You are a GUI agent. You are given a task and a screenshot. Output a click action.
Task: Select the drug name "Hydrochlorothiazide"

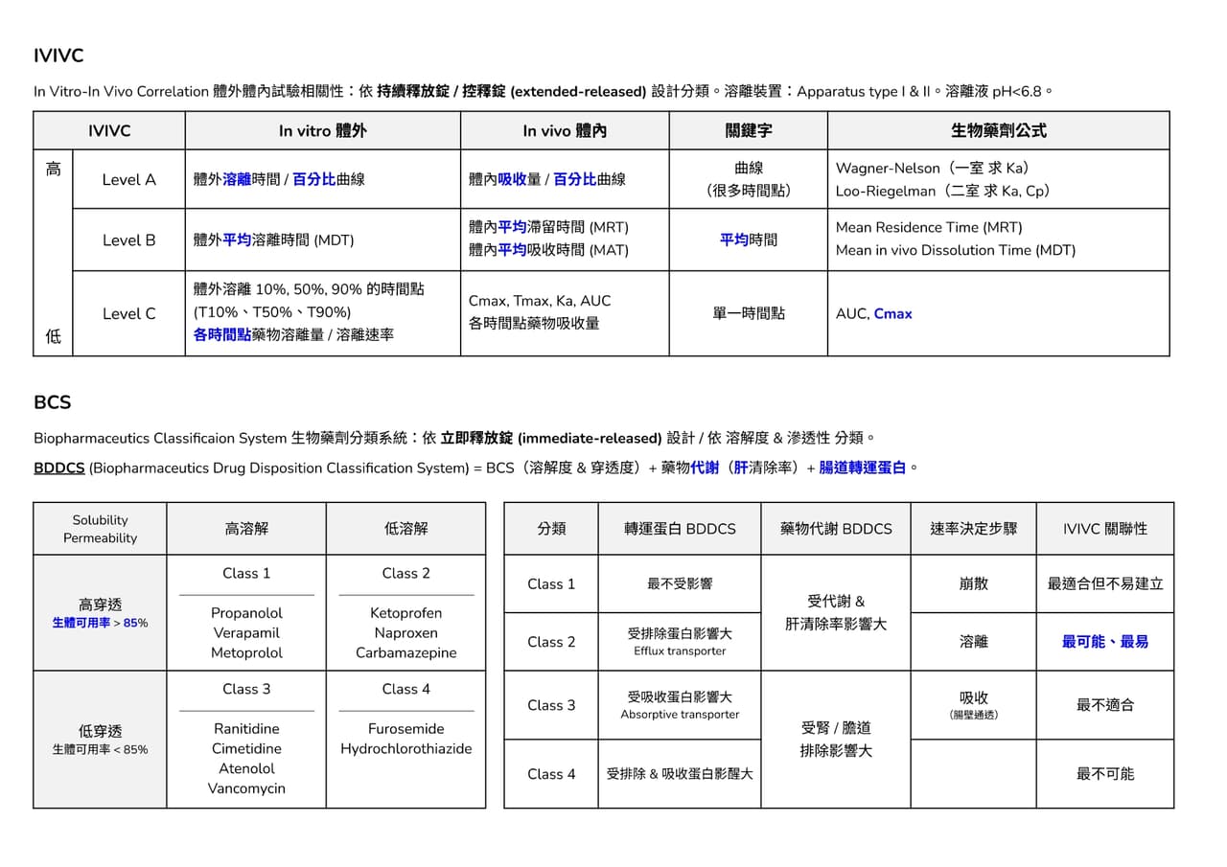point(405,749)
